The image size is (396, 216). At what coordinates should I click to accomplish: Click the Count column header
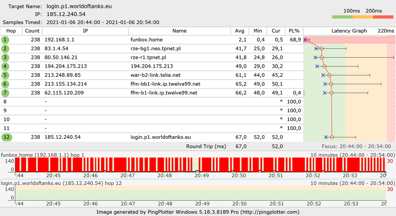point(33,31)
